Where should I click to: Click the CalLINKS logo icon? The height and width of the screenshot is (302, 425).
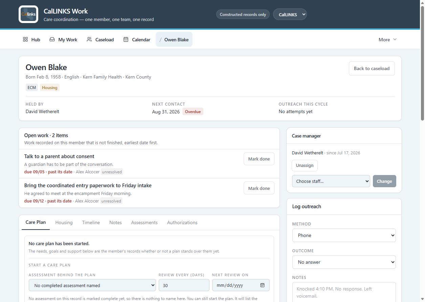(x=28, y=14)
